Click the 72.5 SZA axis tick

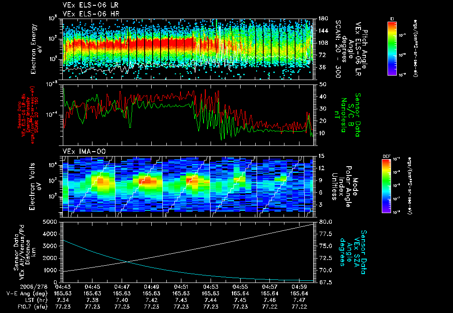coord(325,258)
